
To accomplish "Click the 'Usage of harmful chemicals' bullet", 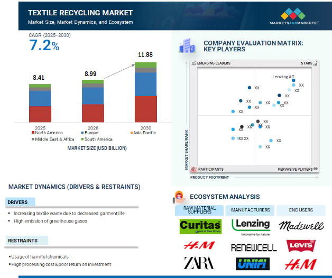I will pos(40,257).
